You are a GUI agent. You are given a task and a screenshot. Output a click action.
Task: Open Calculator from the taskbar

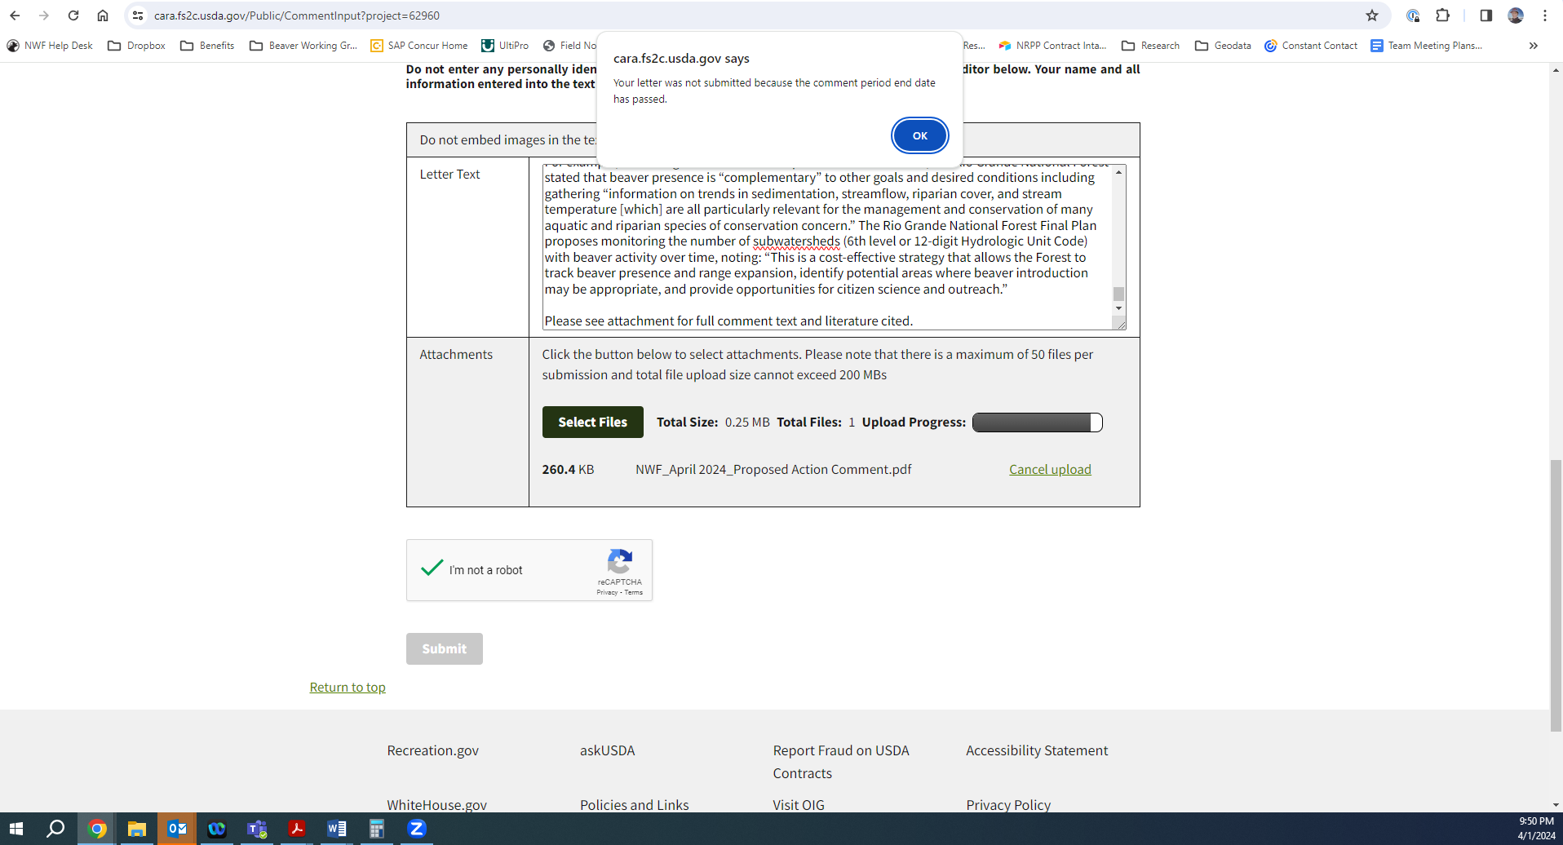point(376,829)
